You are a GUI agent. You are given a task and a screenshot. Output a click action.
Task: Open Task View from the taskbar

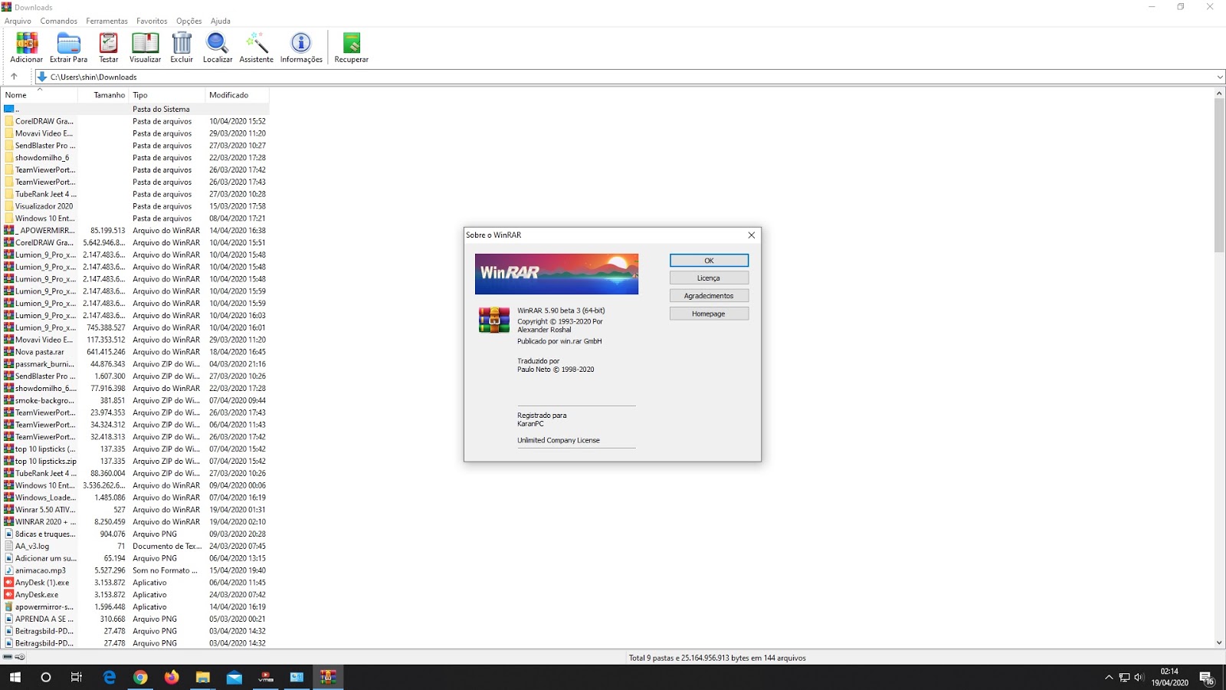[x=77, y=677]
